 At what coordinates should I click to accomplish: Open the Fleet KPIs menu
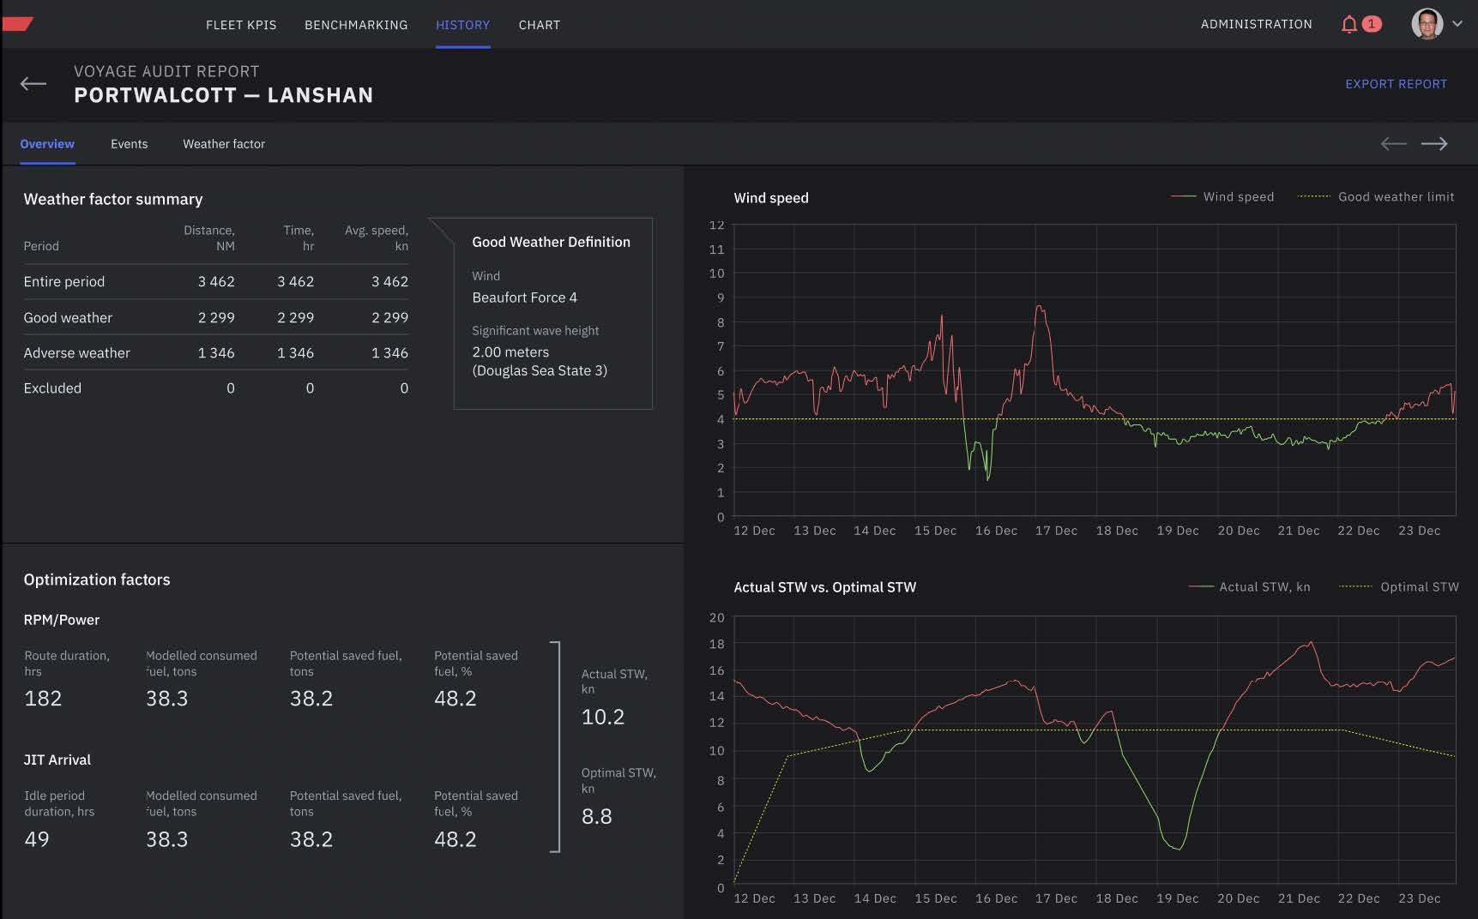[x=241, y=25]
